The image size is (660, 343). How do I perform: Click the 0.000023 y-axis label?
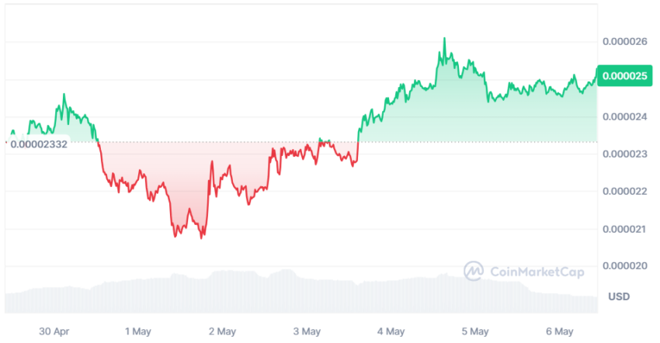click(x=624, y=154)
